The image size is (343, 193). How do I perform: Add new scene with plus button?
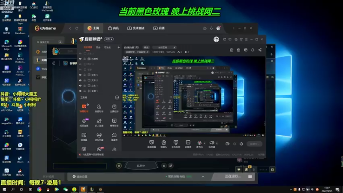pos(119,47)
